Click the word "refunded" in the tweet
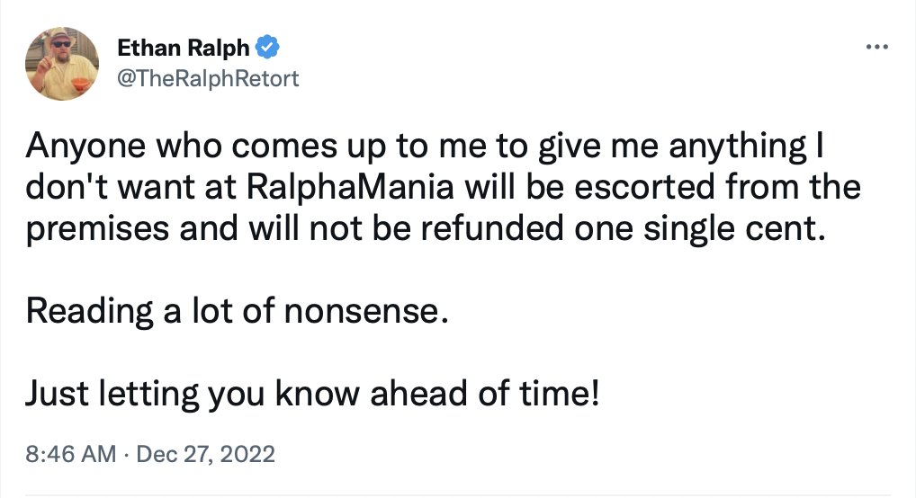 (492, 227)
